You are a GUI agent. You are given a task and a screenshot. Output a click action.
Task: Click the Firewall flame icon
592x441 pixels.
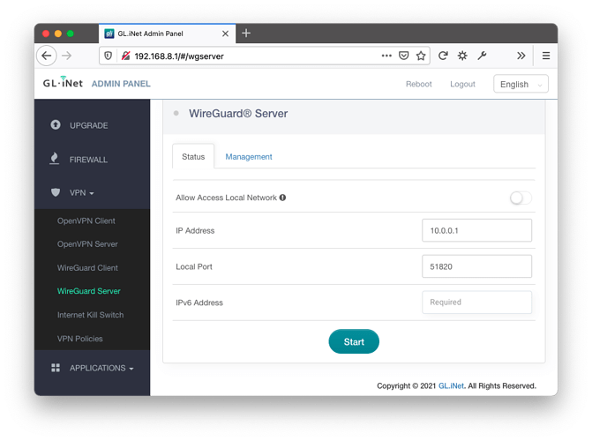55,159
